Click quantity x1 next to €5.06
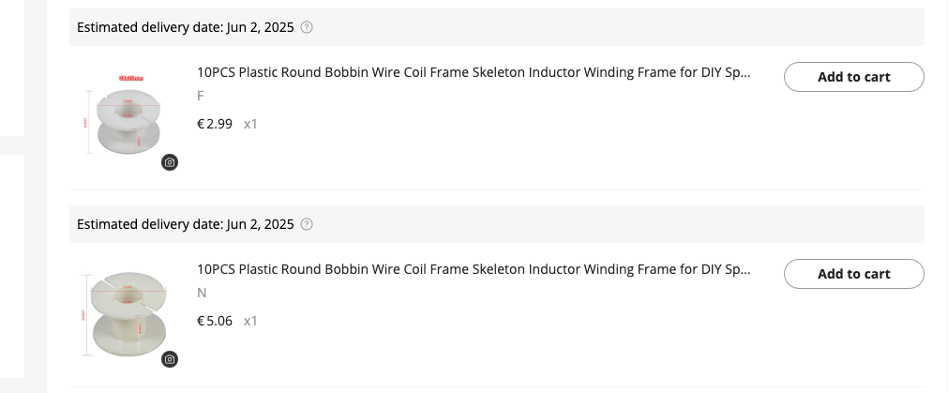 click(250, 321)
